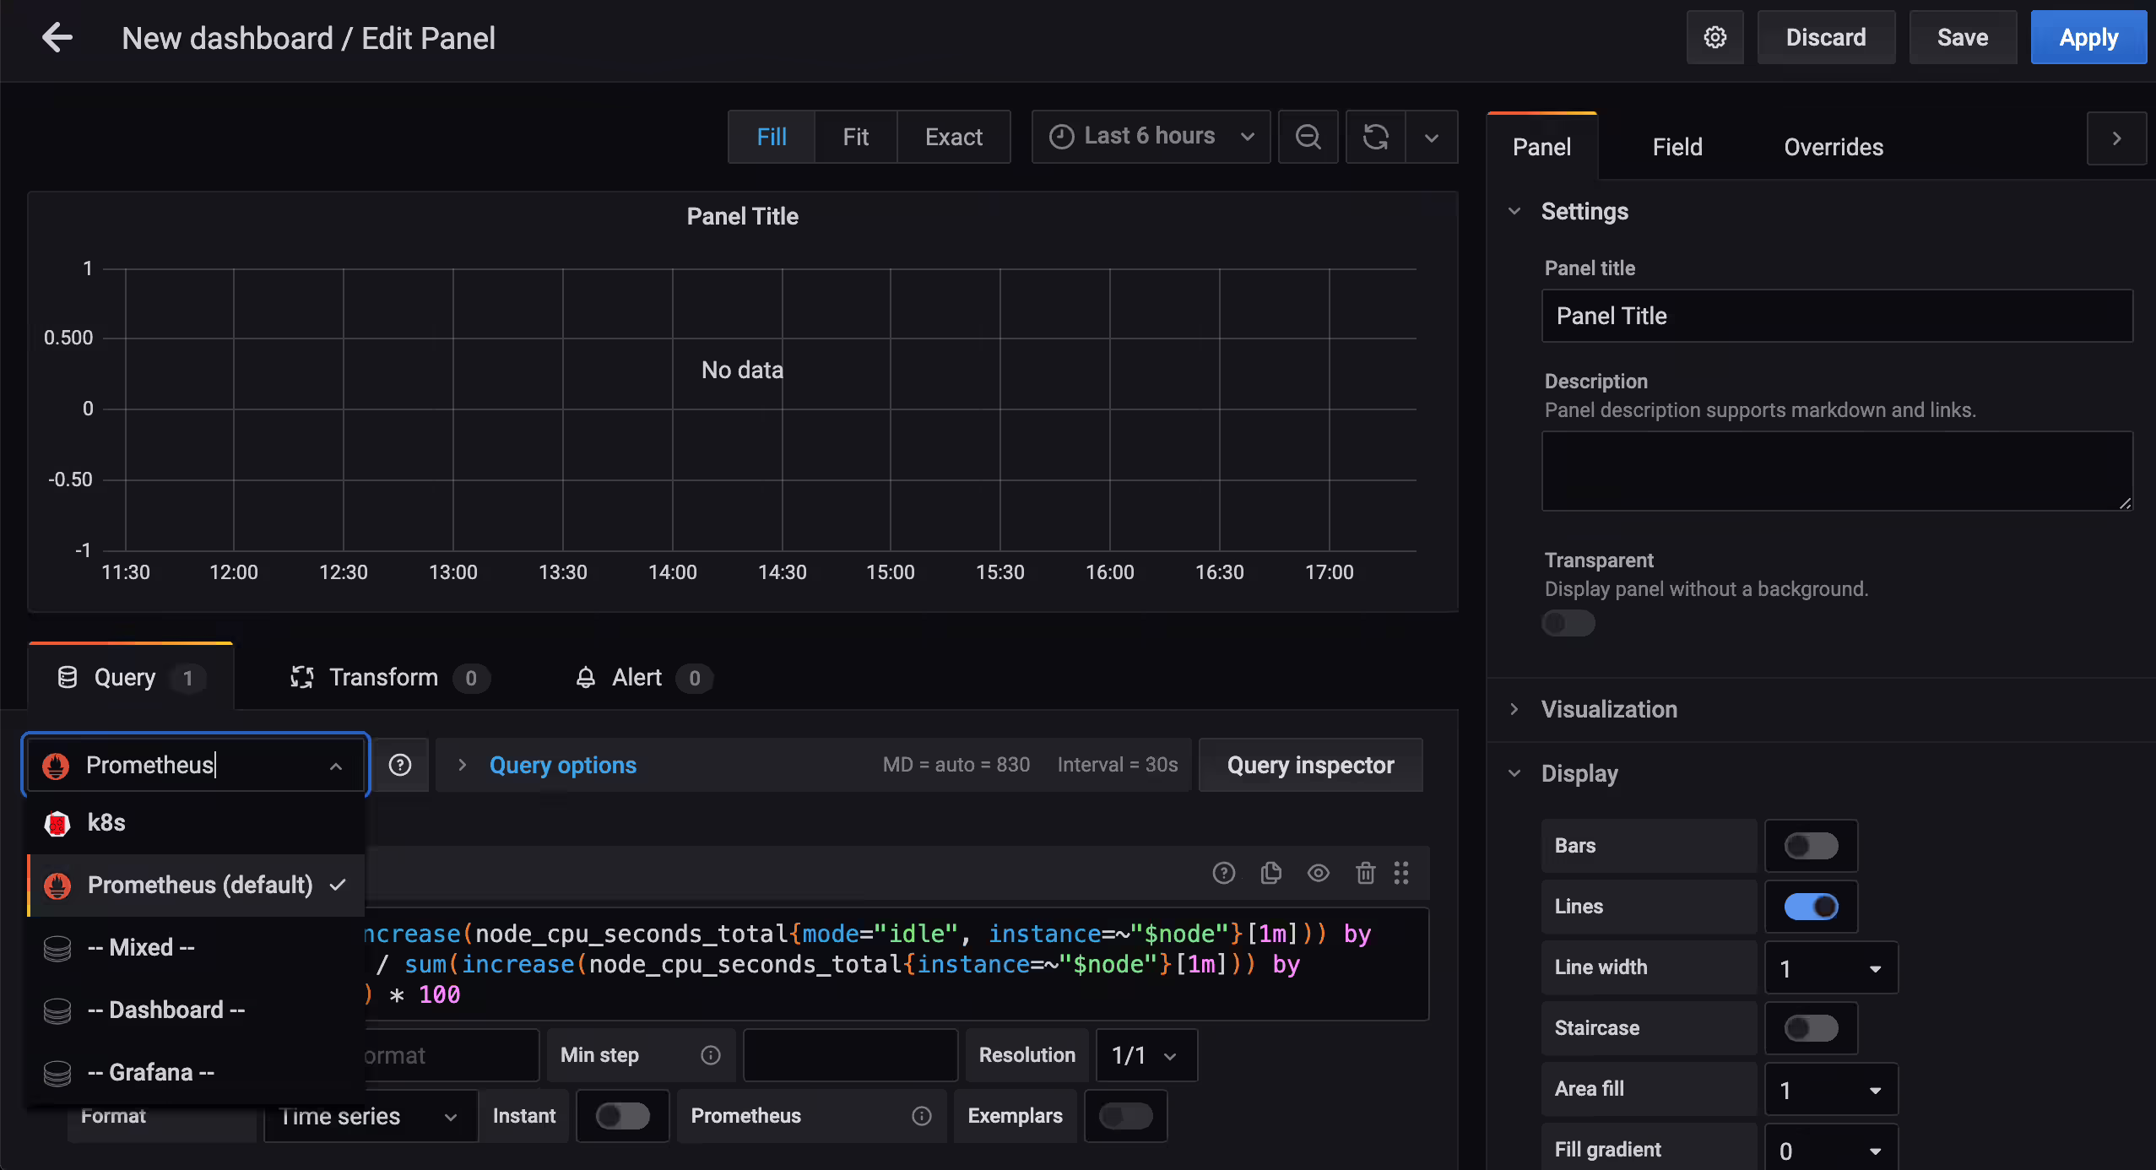Turn on the Instant query toggle
Screen dimensions: 2156x1170
point(623,1116)
